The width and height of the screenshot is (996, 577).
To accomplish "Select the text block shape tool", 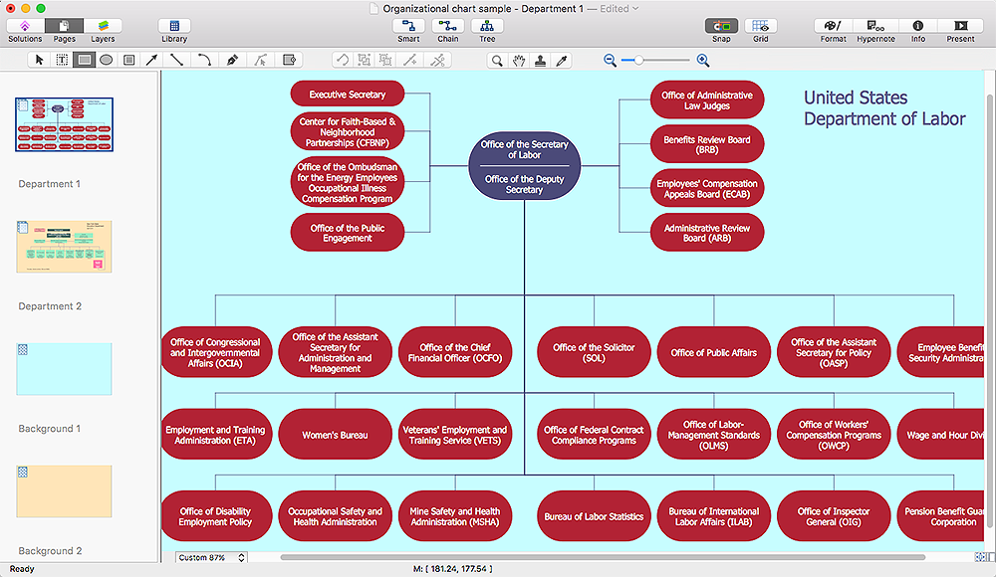I will pyautogui.click(x=128, y=61).
